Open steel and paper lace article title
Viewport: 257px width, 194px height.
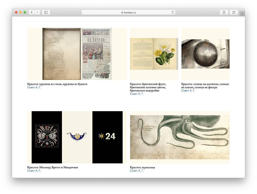pyautogui.click(x=57, y=84)
